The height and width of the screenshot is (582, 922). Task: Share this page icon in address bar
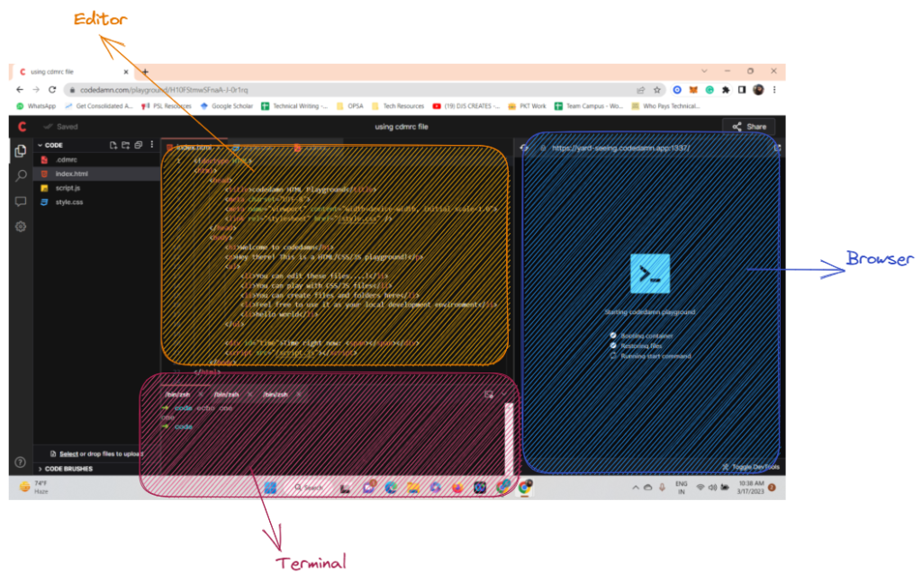(640, 90)
